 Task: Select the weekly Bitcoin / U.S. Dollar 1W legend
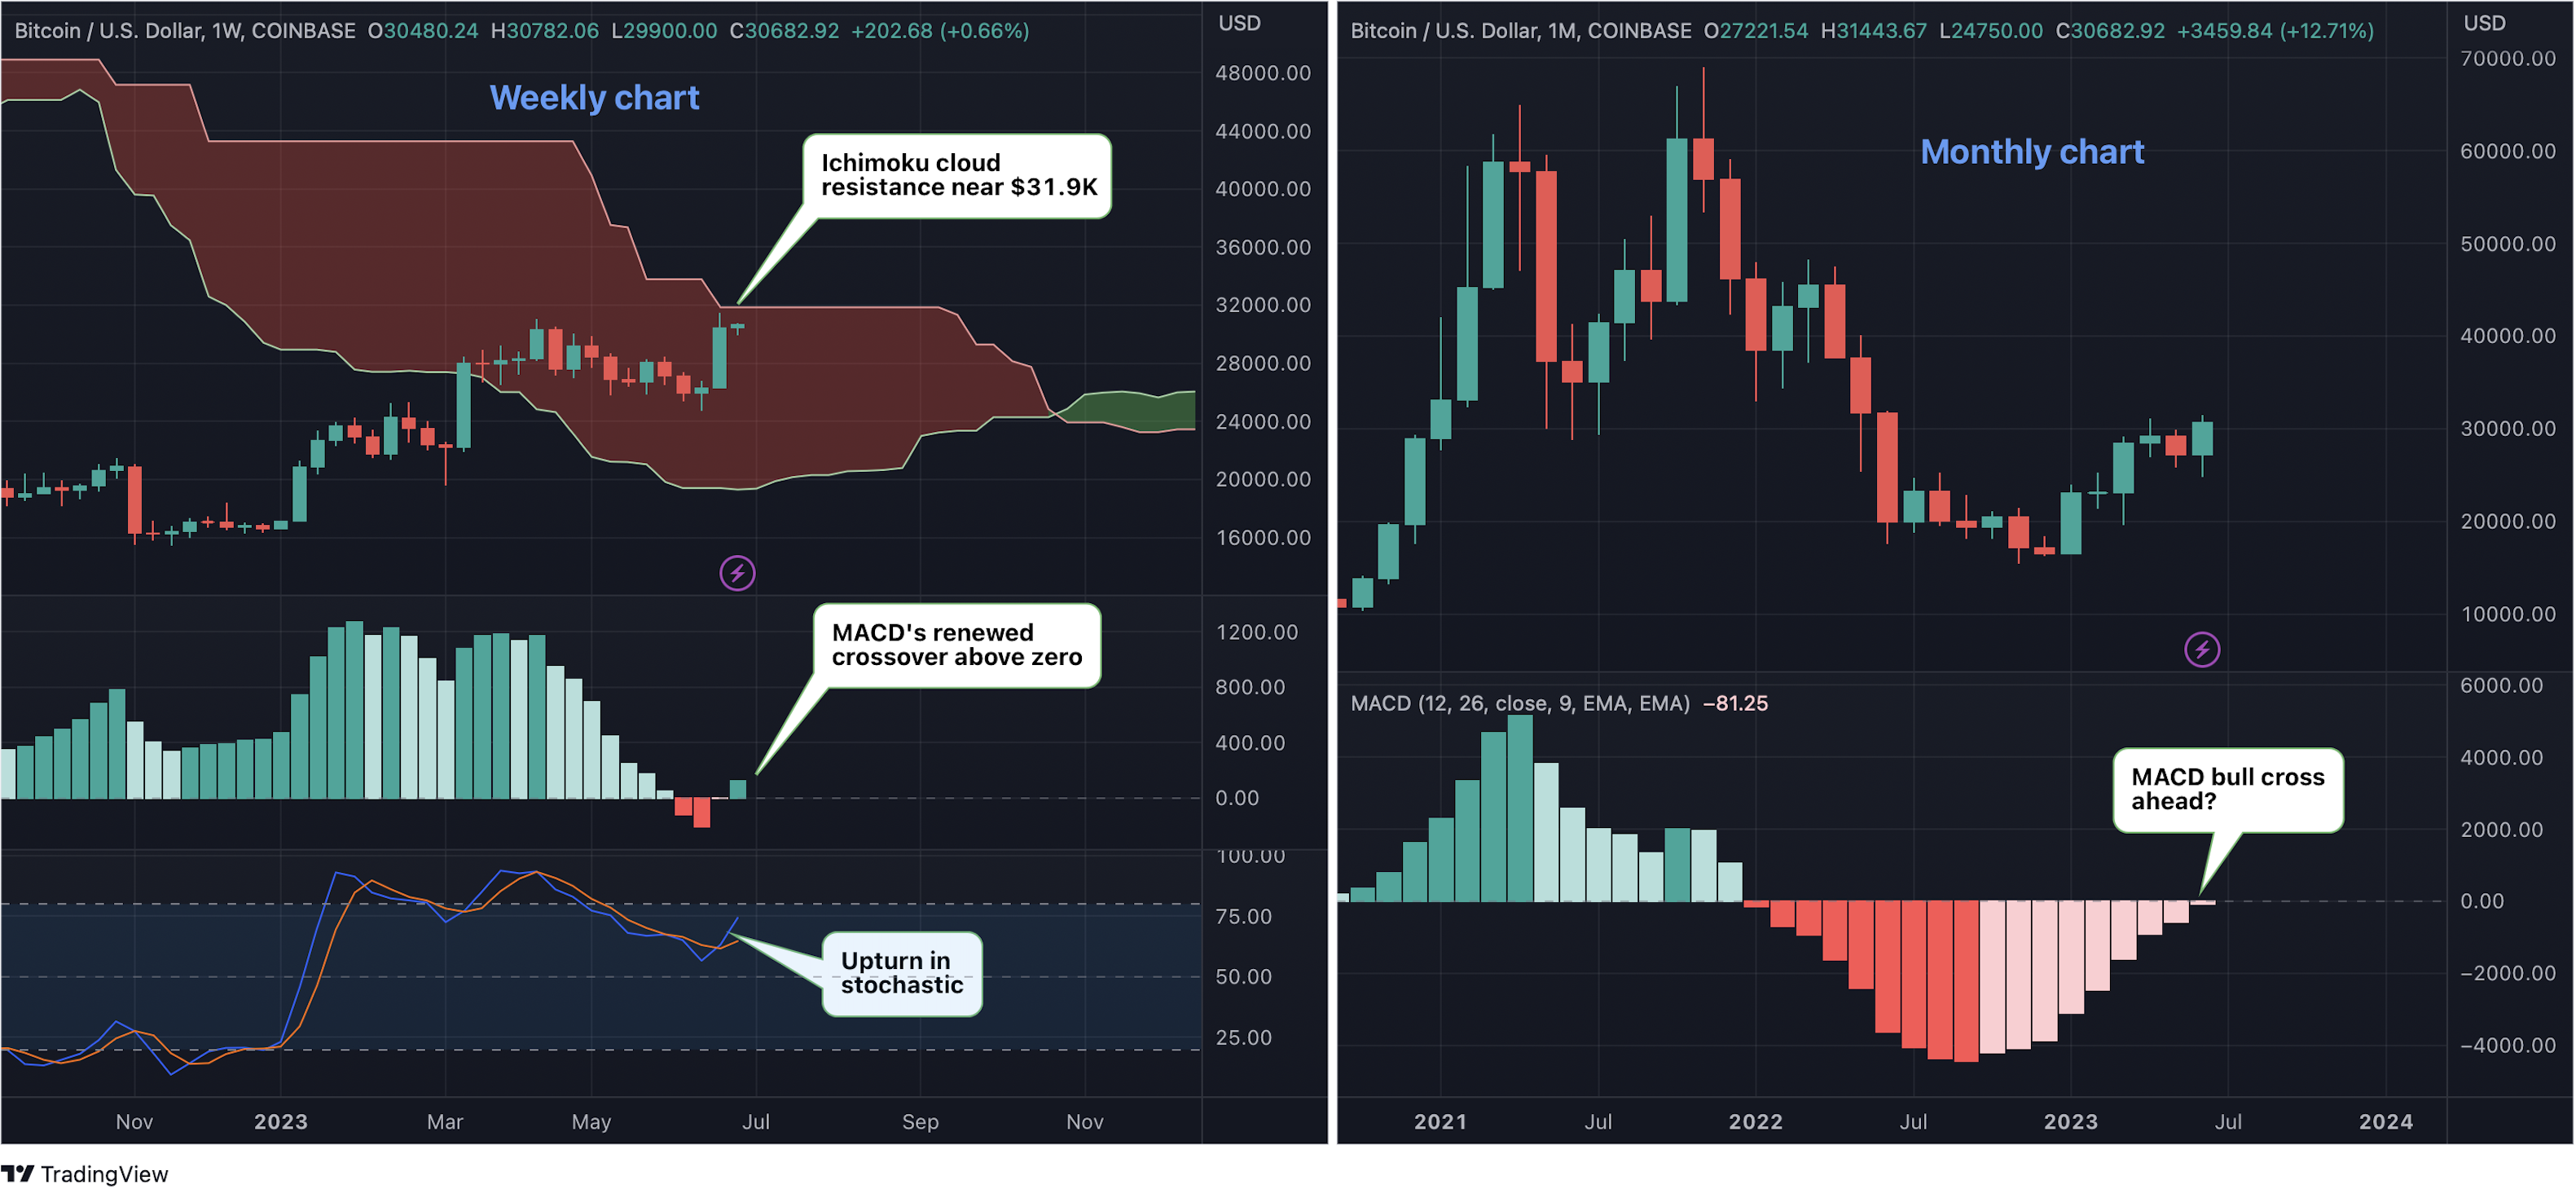pyautogui.click(x=185, y=31)
